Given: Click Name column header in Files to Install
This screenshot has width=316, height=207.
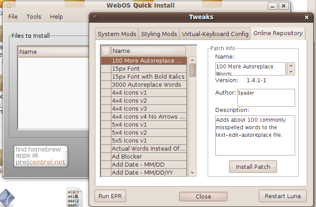Looking at the screenshot, I should click(x=54, y=52).
